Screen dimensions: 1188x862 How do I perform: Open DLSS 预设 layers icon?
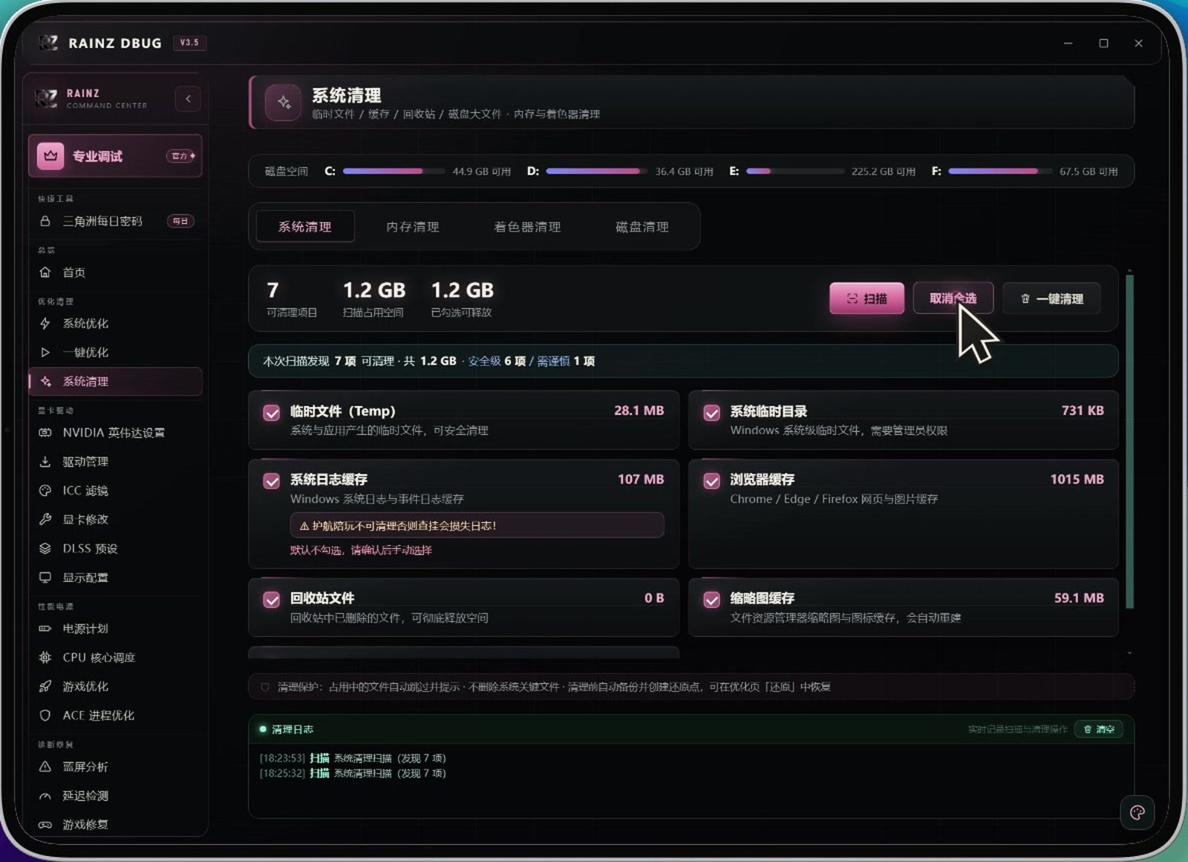pos(45,549)
